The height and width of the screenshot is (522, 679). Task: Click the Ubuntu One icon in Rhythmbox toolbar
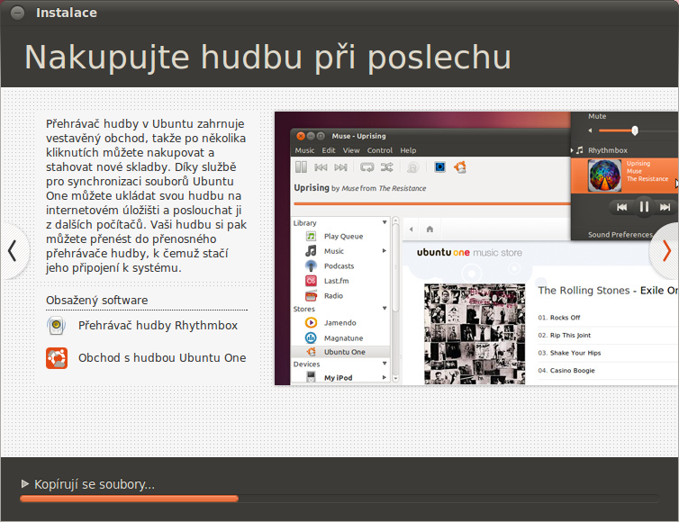pos(460,167)
